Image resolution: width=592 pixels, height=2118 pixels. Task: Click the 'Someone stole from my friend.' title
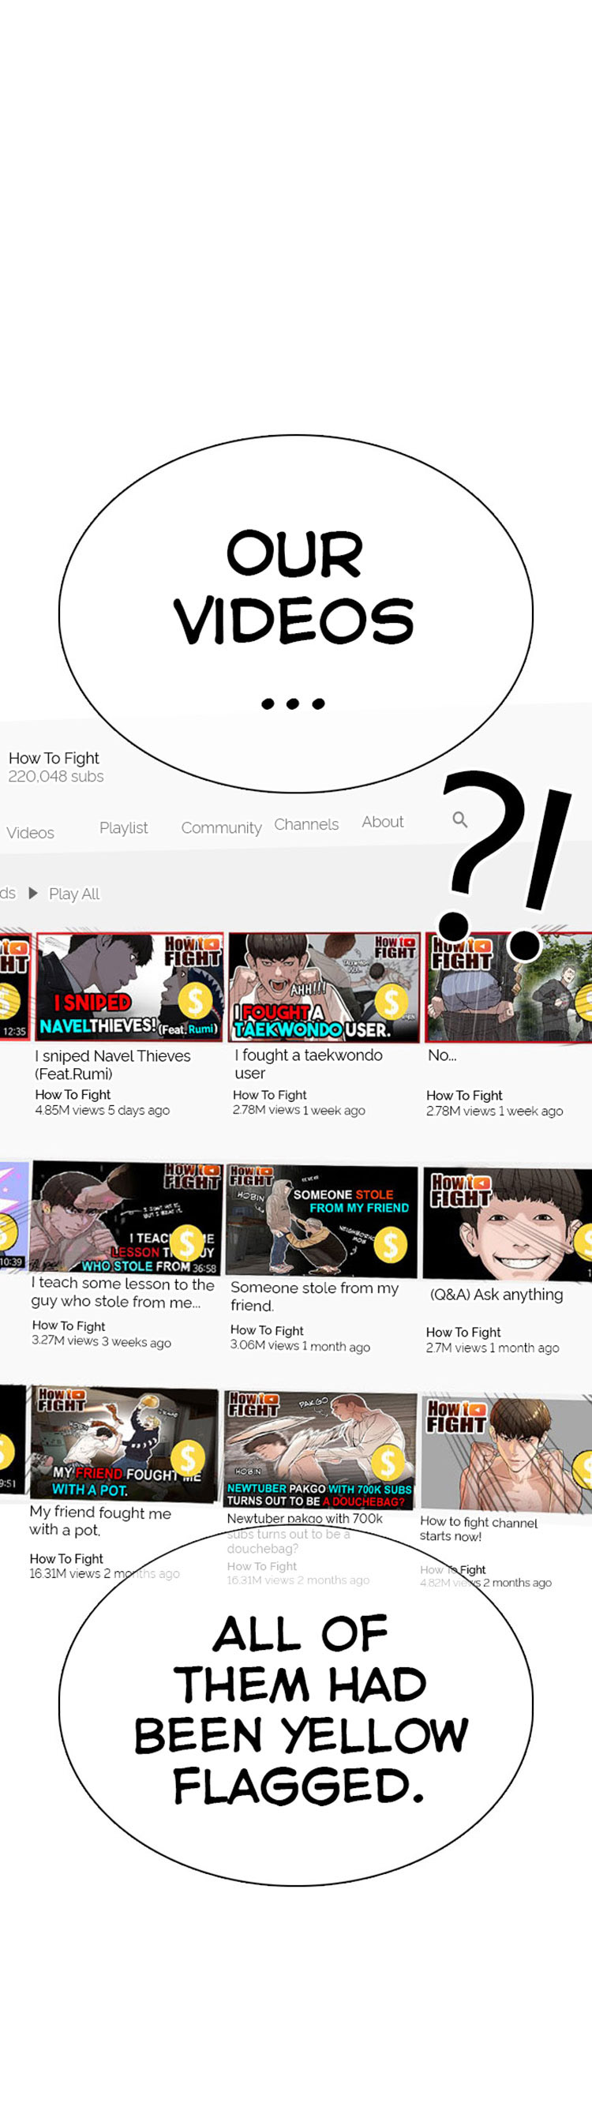[314, 1297]
